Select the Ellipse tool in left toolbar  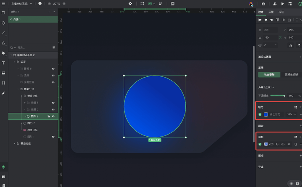[x=3, y=23]
